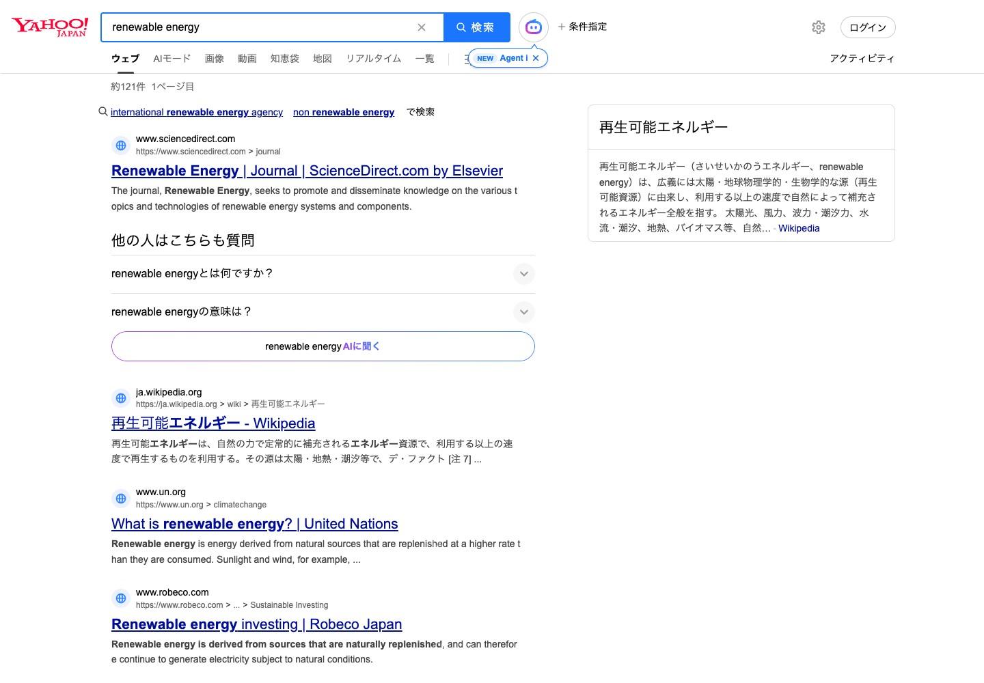Click the www.un.org globe favicon

pos(121,498)
